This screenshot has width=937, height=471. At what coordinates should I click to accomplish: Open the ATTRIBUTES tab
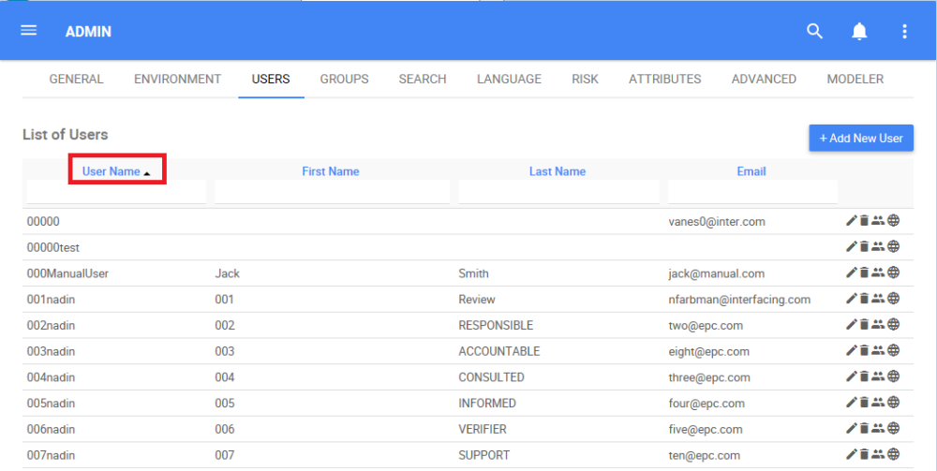[x=664, y=80]
